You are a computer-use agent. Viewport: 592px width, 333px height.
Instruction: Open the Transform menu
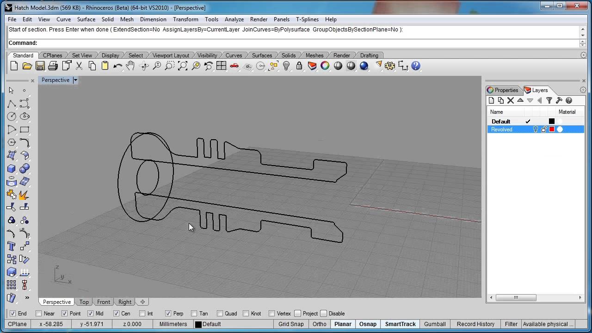(x=185, y=19)
